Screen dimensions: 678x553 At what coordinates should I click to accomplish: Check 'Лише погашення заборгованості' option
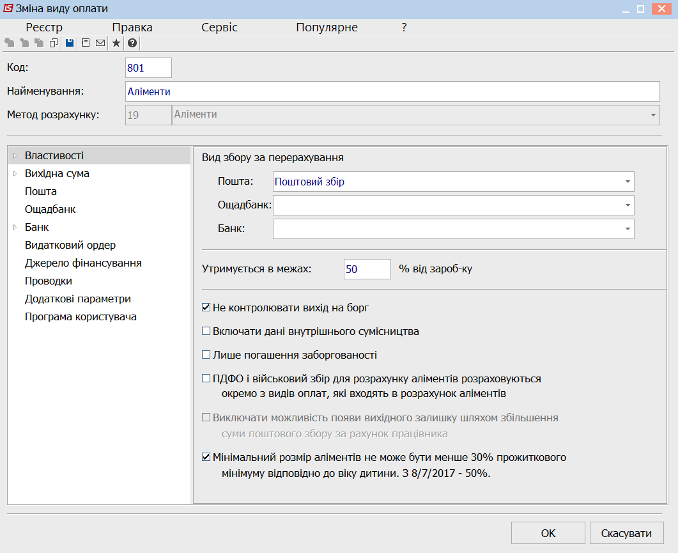[206, 355]
